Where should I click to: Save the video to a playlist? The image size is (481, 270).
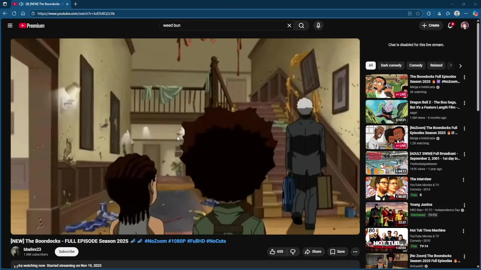(x=337, y=252)
